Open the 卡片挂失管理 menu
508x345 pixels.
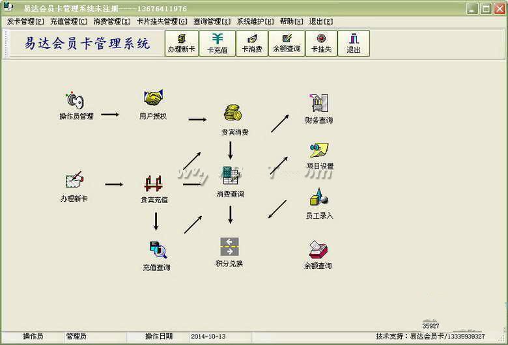coord(162,21)
